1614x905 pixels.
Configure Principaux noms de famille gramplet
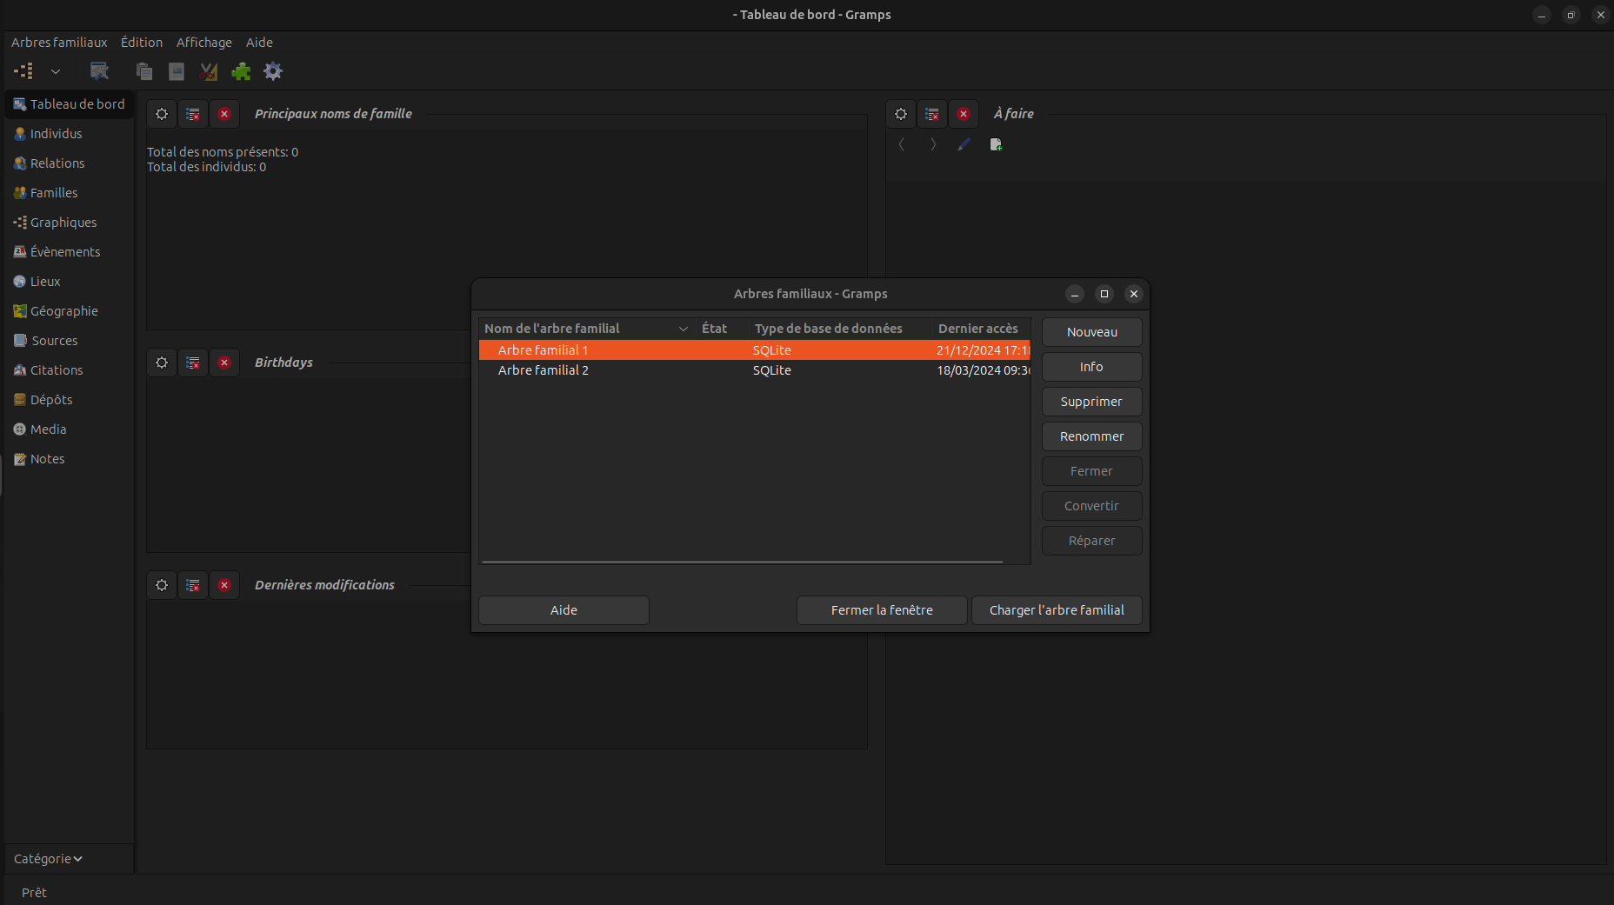162,114
